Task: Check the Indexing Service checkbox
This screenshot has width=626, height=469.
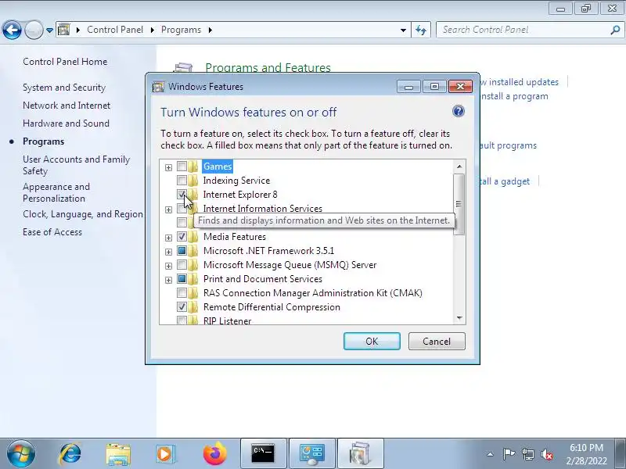Action: point(182,181)
